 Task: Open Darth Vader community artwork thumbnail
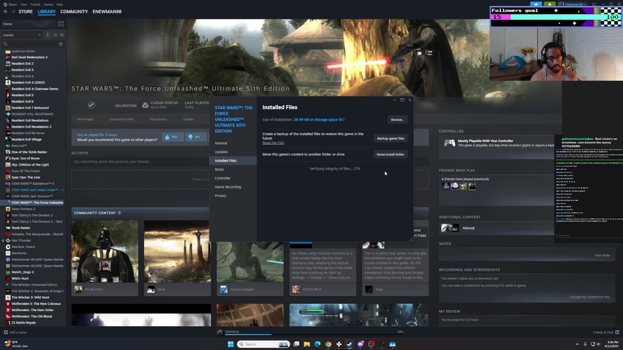(x=105, y=251)
